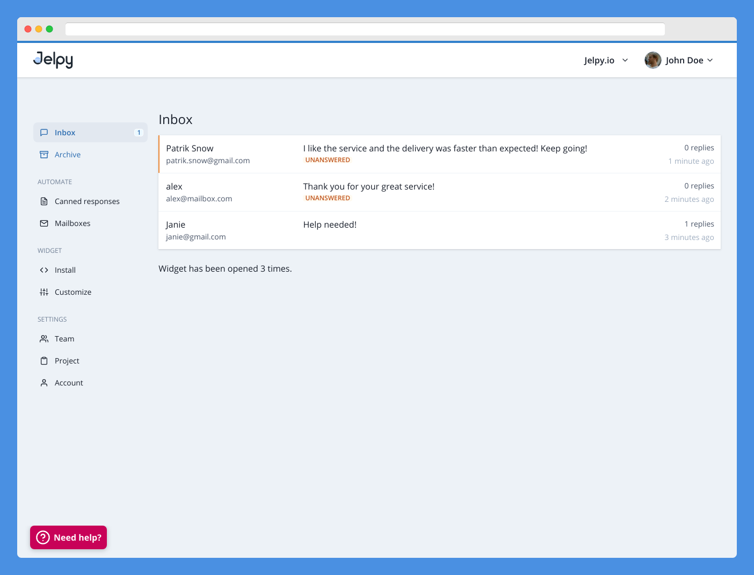
Task: Open the John Doe user menu chevron
Action: pyautogui.click(x=710, y=60)
